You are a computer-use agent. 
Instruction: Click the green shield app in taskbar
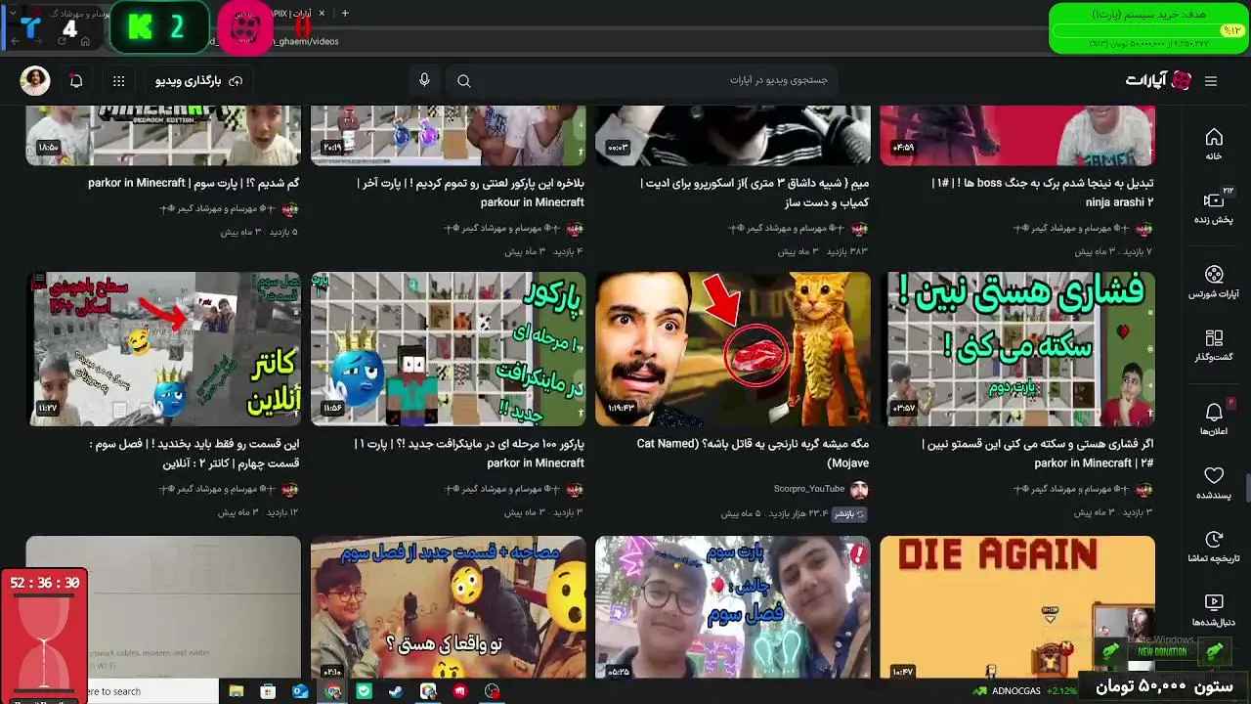[x=364, y=691]
